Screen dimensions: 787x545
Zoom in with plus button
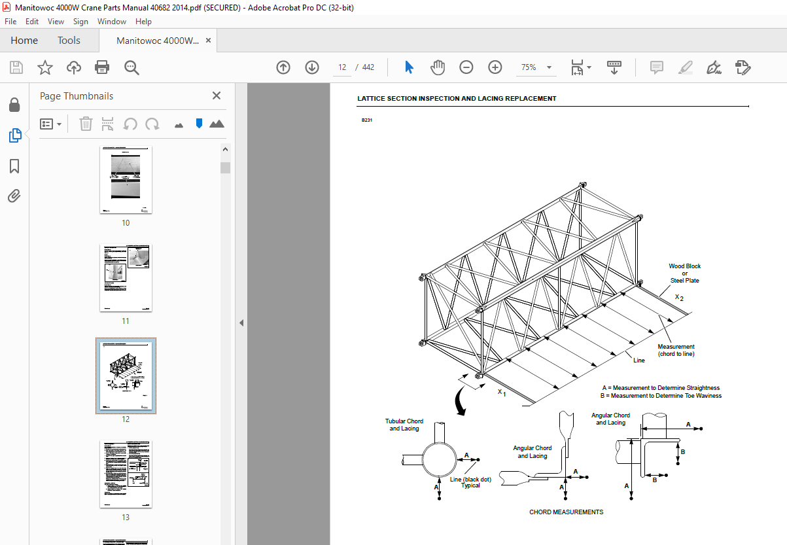click(495, 67)
